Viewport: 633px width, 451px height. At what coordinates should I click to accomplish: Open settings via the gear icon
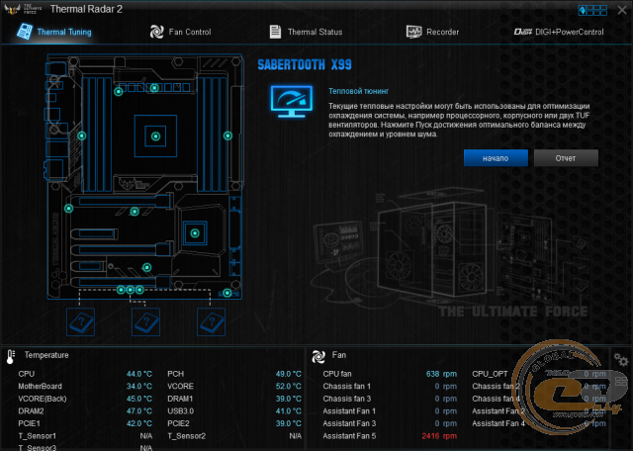(x=621, y=359)
